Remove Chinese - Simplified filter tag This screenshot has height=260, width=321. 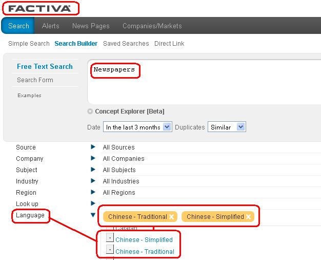(x=249, y=217)
